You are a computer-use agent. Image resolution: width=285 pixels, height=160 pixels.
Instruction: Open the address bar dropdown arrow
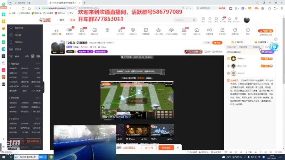190,8
